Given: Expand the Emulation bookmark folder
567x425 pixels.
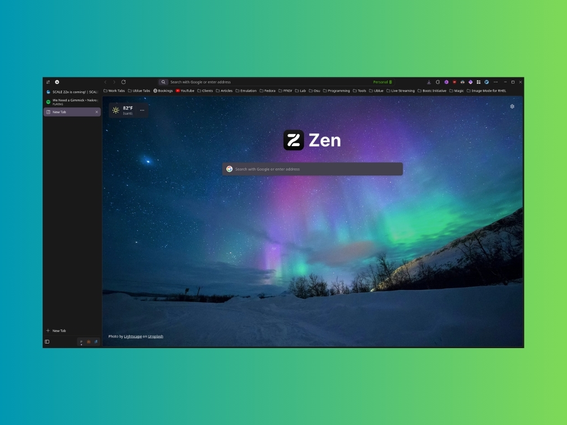Looking at the screenshot, I should click(246, 91).
